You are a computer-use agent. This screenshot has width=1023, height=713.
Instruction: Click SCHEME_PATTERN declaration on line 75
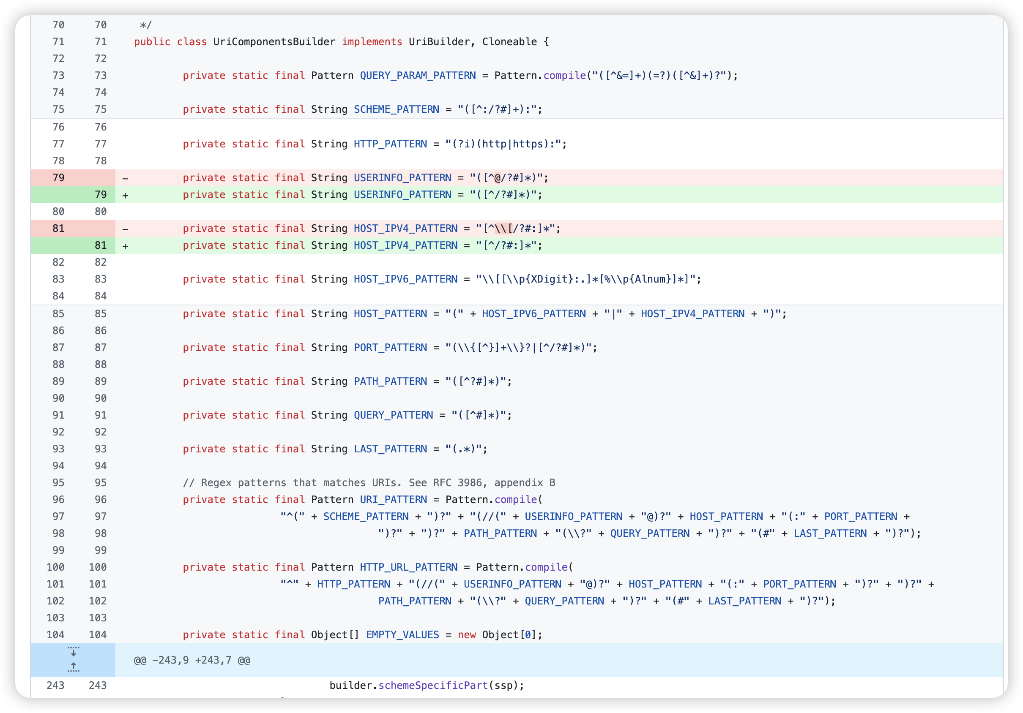(396, 109)
